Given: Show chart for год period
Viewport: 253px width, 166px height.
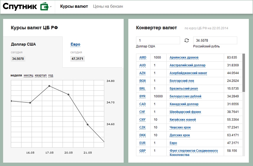Looking at the screenshot, I should (x=51, y=76).
